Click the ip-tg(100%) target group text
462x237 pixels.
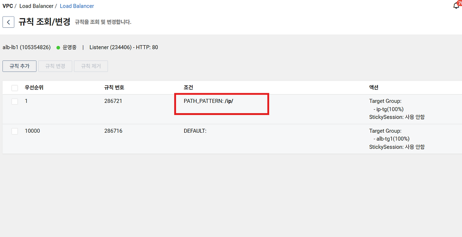coord(390,109)
